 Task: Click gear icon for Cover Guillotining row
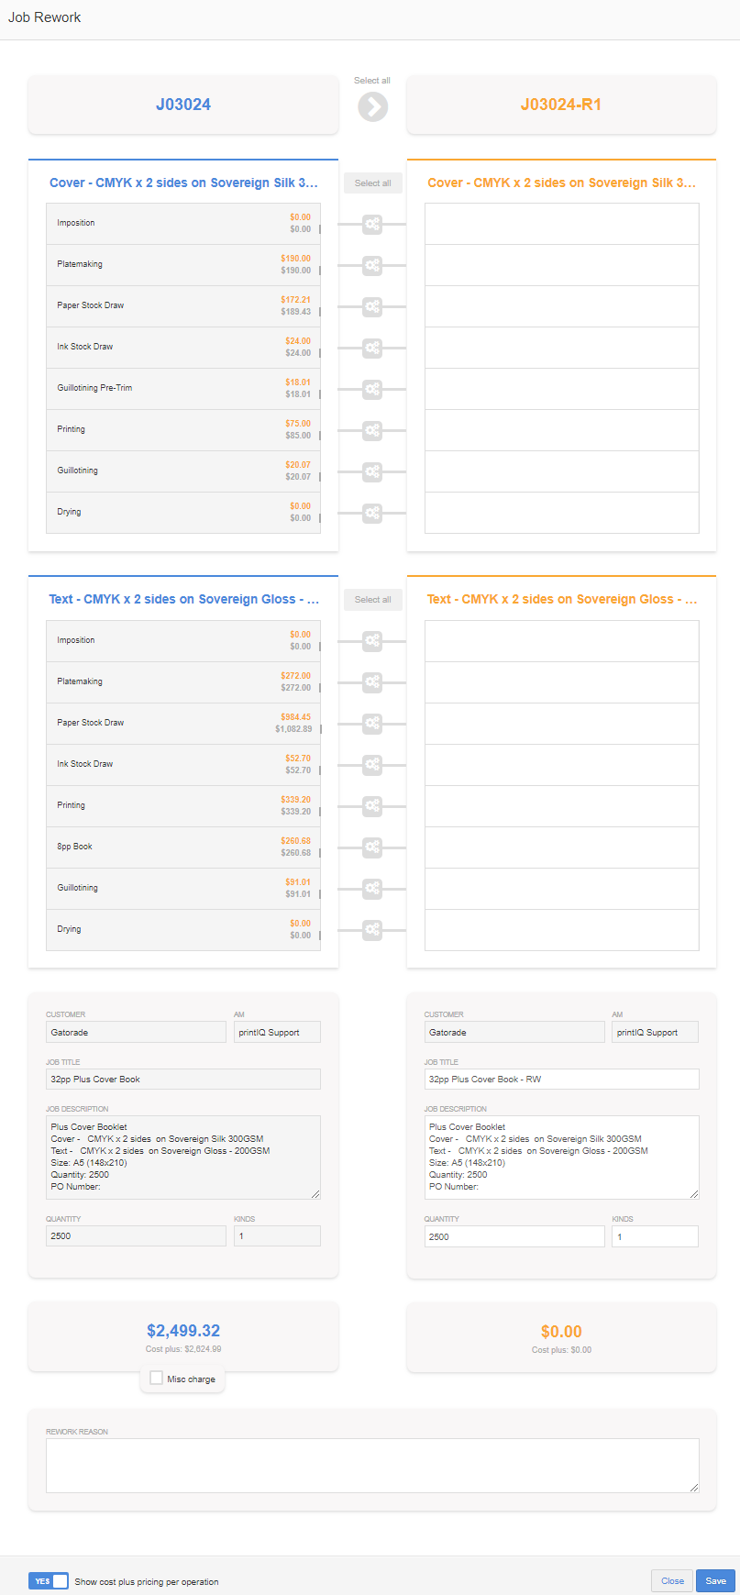pos(372,471)
